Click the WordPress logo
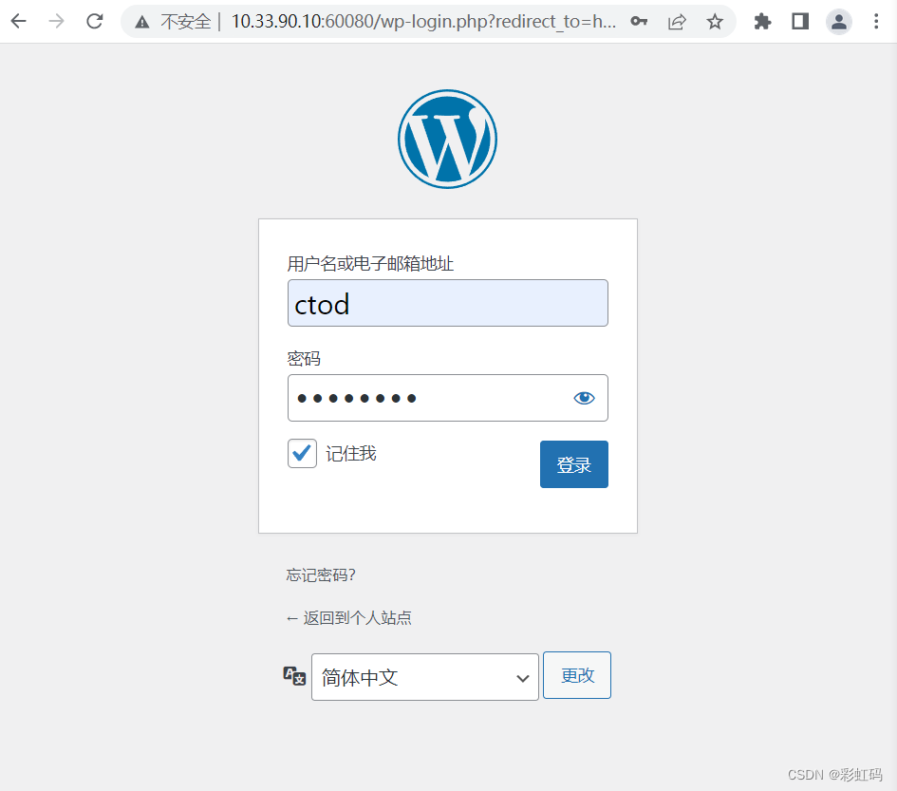 [x=447, y=139]
